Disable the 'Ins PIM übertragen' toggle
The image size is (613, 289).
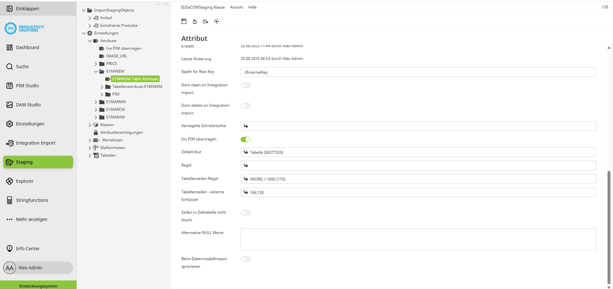point(245,139)
